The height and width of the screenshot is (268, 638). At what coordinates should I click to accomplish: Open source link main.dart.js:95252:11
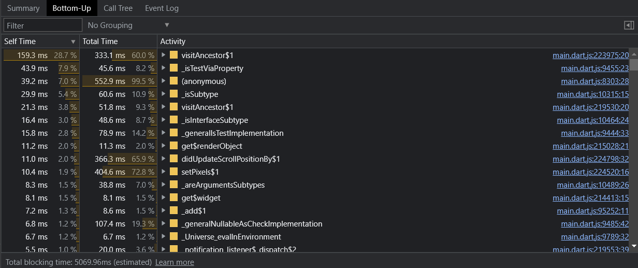[x=592, y=210]
